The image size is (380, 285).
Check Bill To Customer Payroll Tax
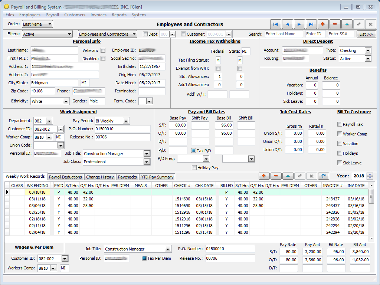click(340, 124)
